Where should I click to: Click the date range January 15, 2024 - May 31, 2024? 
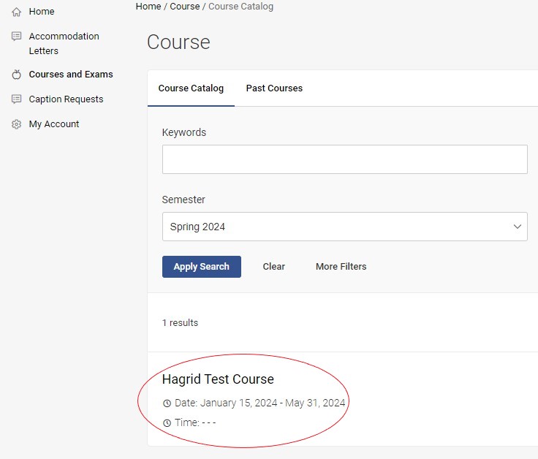click(273, 403)
